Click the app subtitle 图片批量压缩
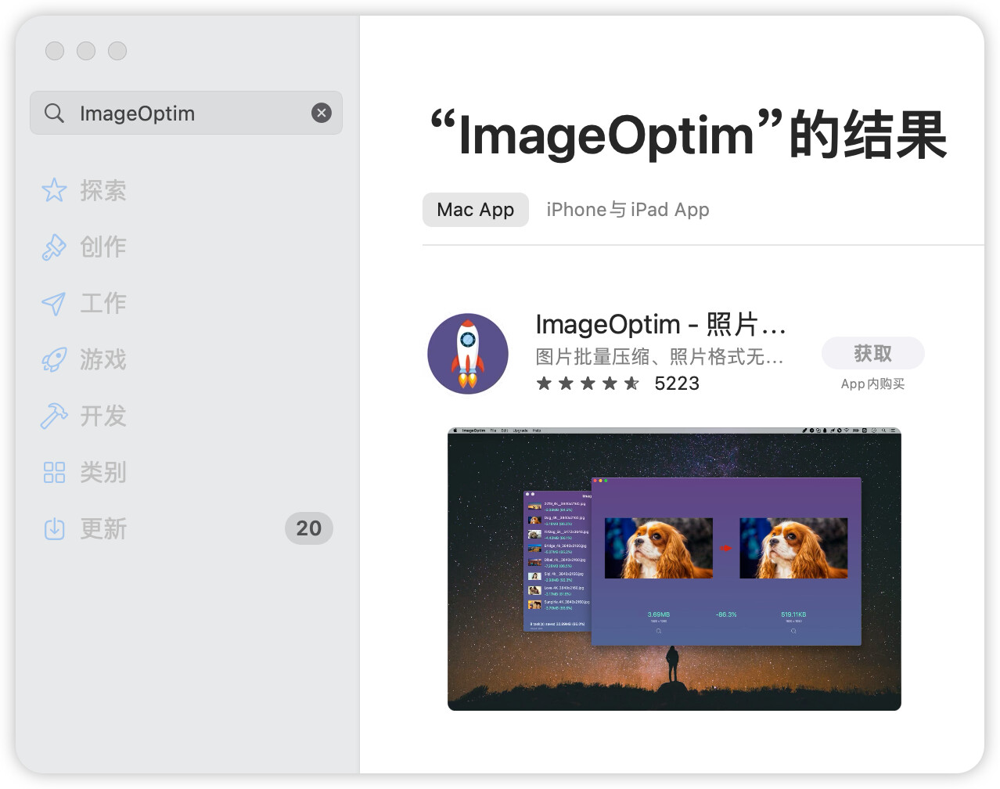 [660, 357]
